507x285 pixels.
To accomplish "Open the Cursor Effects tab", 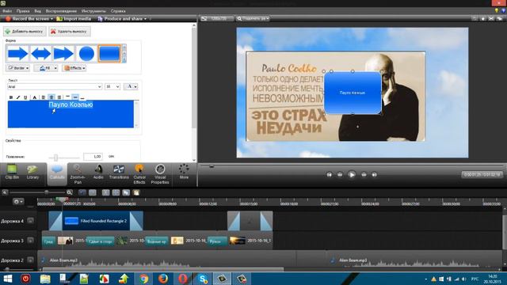I will click(139, 174).
